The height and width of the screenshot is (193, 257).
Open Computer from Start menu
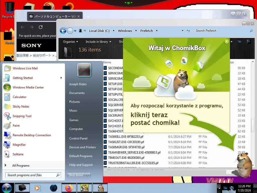(x=76, y=129)
